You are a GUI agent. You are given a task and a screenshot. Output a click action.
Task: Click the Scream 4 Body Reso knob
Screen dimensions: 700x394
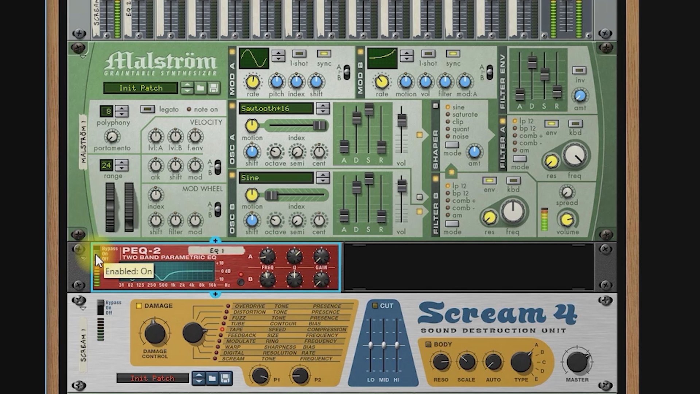point(441,362)
